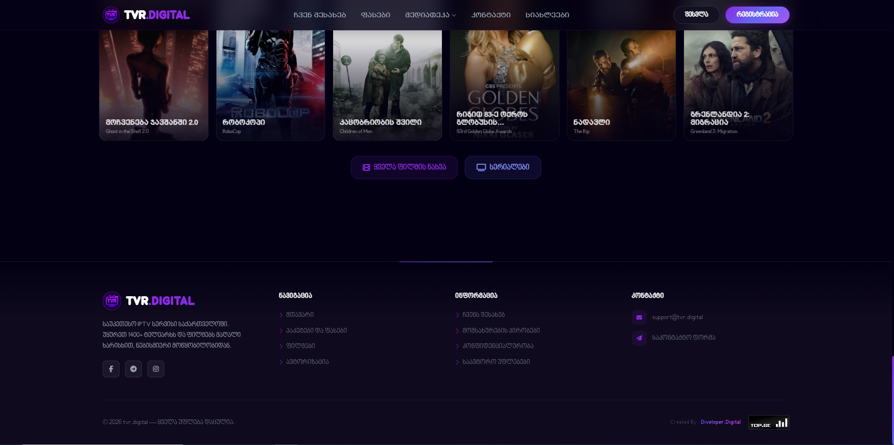Click the სერიალები button
This screenshot has width=894, height=445.
coord(503,167)
